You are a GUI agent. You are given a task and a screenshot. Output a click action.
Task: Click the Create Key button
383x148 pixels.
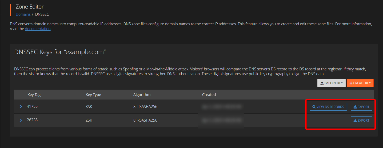360,83
